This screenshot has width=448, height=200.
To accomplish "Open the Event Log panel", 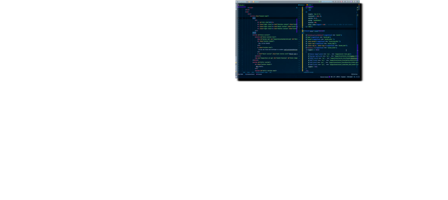I will tap(354, 74).
